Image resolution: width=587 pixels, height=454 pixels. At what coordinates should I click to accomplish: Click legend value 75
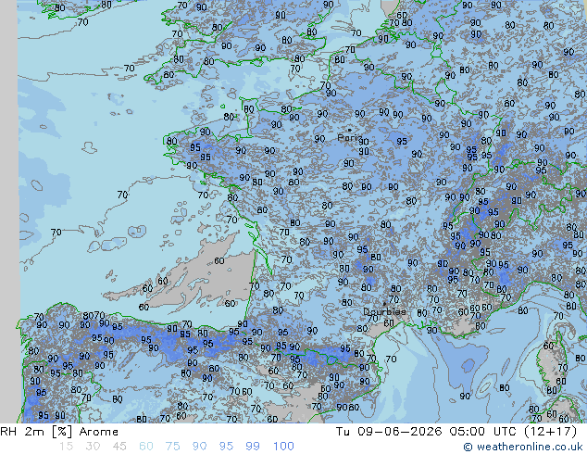172,447
